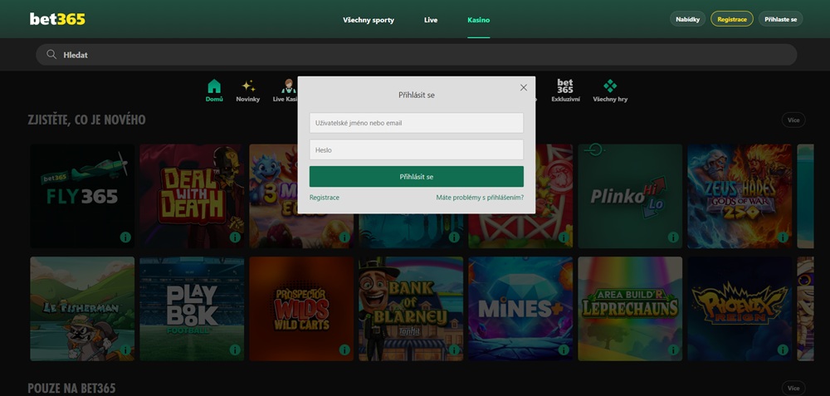Image resolution: width=830 pixels, height=396 pixels.
Task: Select the Kasino tab
Action: [479, 20]
